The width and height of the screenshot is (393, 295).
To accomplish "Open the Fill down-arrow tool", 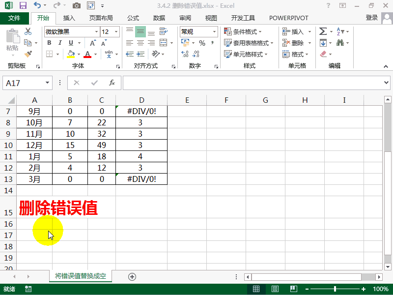I will click(323, 43).
